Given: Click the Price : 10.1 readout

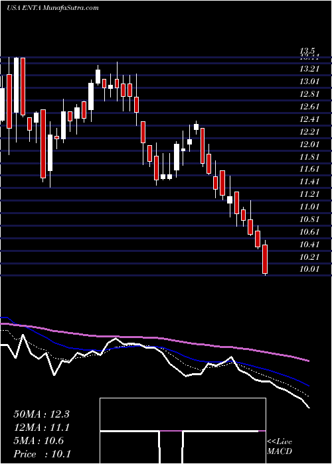Looking at the screenshot, I should click(42, 454).
